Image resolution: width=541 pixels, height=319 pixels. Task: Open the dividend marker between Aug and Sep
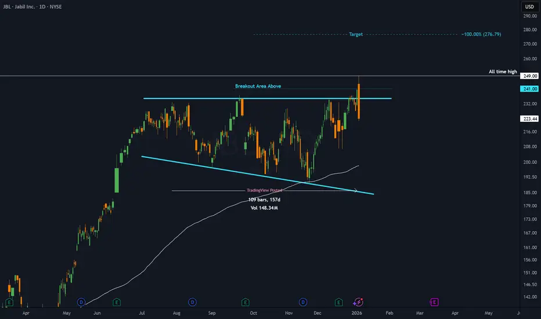[x=192, y=302]
